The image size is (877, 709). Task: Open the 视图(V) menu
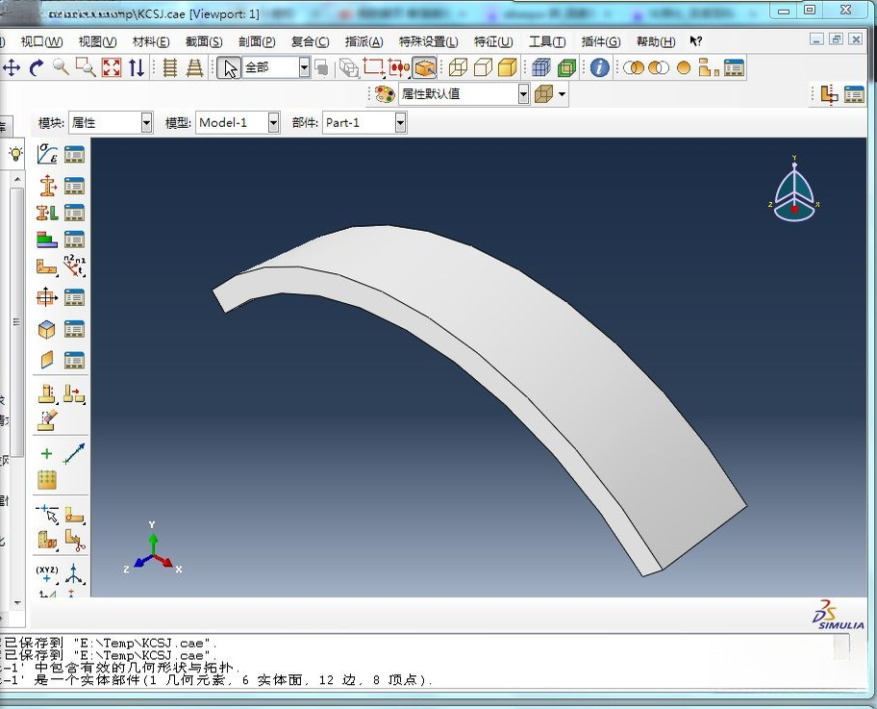(x=97, y=41)
